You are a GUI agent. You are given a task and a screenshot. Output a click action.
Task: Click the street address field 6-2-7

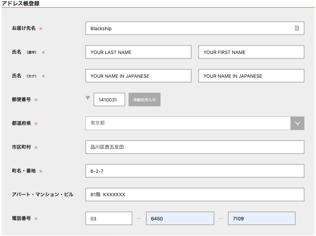[195, 171]
